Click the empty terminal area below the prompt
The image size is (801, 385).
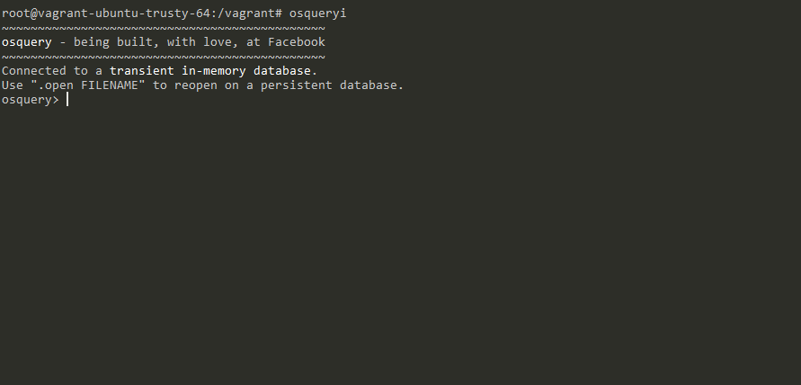click(x=400, y=252)
